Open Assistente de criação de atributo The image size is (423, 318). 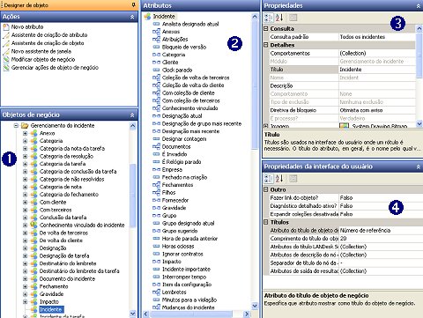pyautogui.click(x=49, y=35)
